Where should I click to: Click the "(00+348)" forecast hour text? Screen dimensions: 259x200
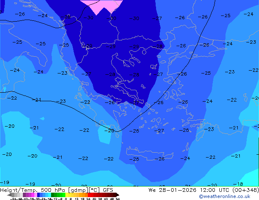(x=246, y=190)
